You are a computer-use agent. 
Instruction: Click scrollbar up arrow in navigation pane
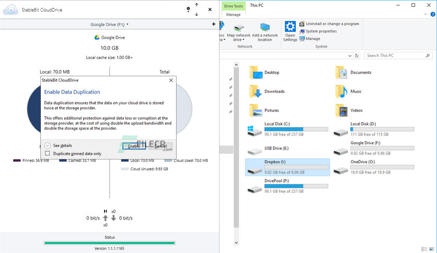pos(236,65)
